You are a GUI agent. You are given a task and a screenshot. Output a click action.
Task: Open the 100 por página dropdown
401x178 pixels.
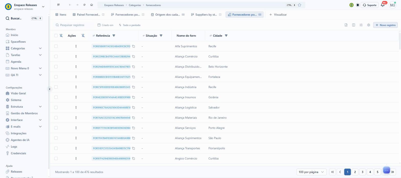tap(311, 172)
